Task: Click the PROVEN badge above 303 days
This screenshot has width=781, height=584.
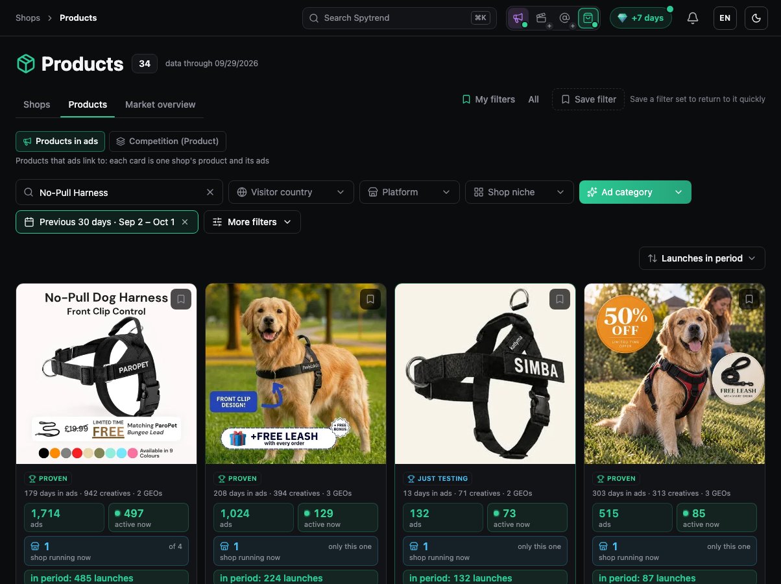Action: [616, 478]
